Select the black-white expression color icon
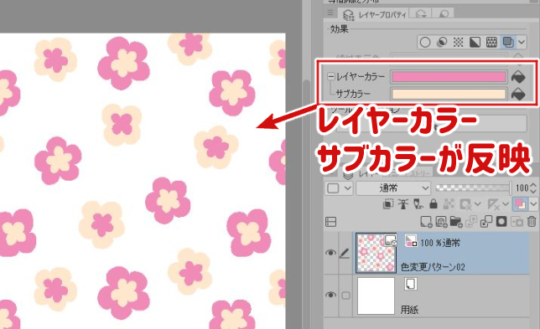Screen dimensions: 540x329 click(x=475, y=43)
